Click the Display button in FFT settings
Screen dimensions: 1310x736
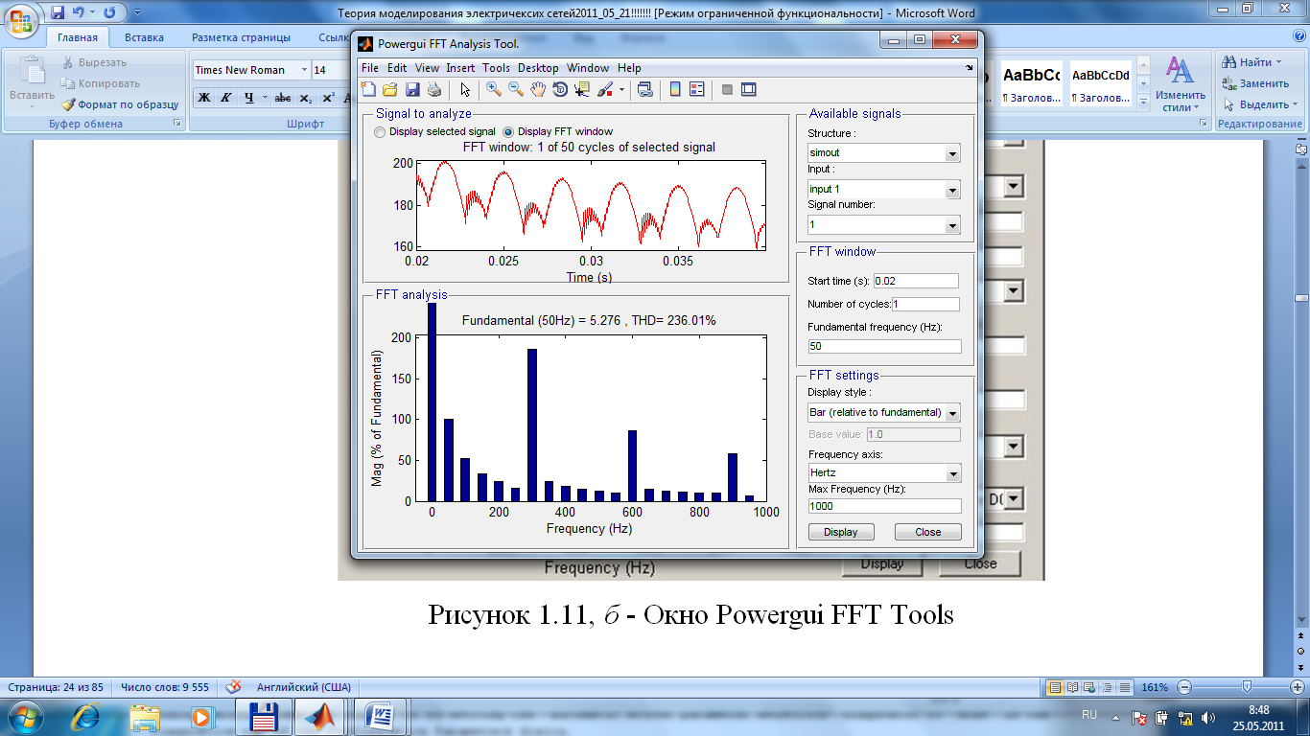click(x=841, y=532)
